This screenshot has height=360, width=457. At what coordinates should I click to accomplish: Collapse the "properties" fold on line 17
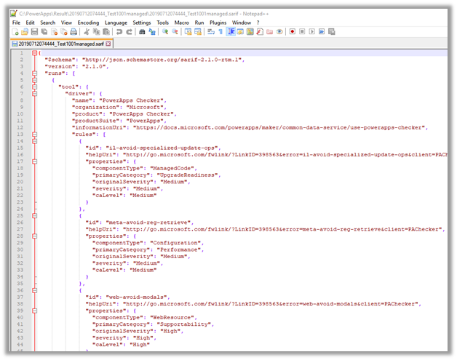(33, 160)
